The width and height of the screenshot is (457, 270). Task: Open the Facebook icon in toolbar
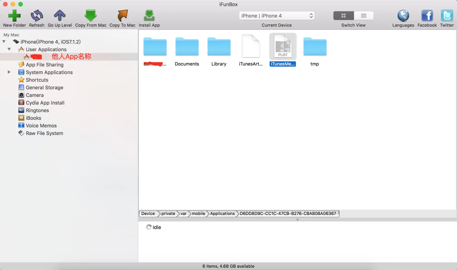[427, 16]
